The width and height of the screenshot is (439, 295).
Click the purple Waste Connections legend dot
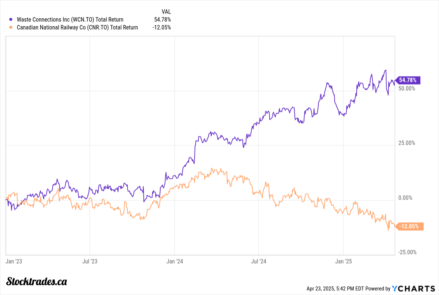(x=11, y=20)
